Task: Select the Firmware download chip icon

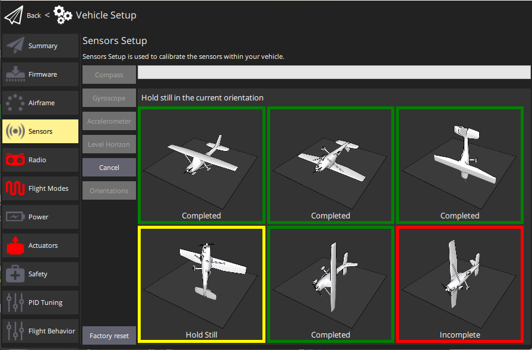Action: pyautogui.click(x=15, y=74)
